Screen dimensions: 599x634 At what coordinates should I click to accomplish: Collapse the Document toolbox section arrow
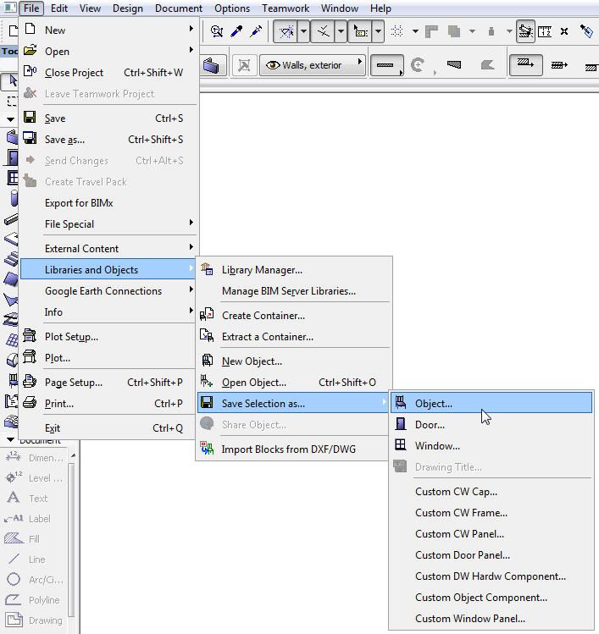pyautogui.click(x=10, y=439)
